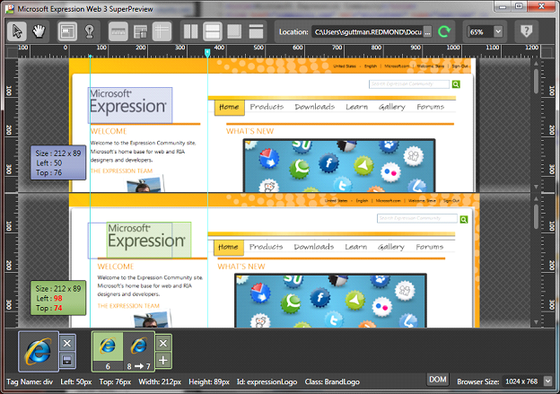Minimize the SuperPreview window
This screenshot has height=394, width=560.
tap(503, 6)
